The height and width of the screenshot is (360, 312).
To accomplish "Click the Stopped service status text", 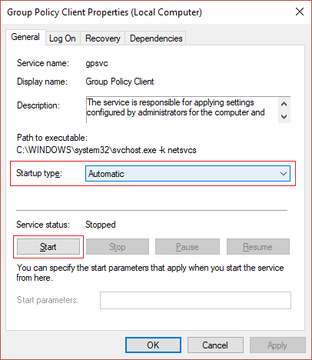I will [101, 225].
